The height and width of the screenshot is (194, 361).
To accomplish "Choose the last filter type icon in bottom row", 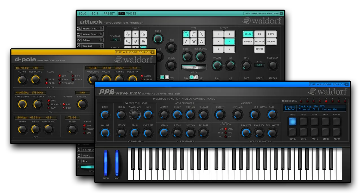I will point(201,42).
